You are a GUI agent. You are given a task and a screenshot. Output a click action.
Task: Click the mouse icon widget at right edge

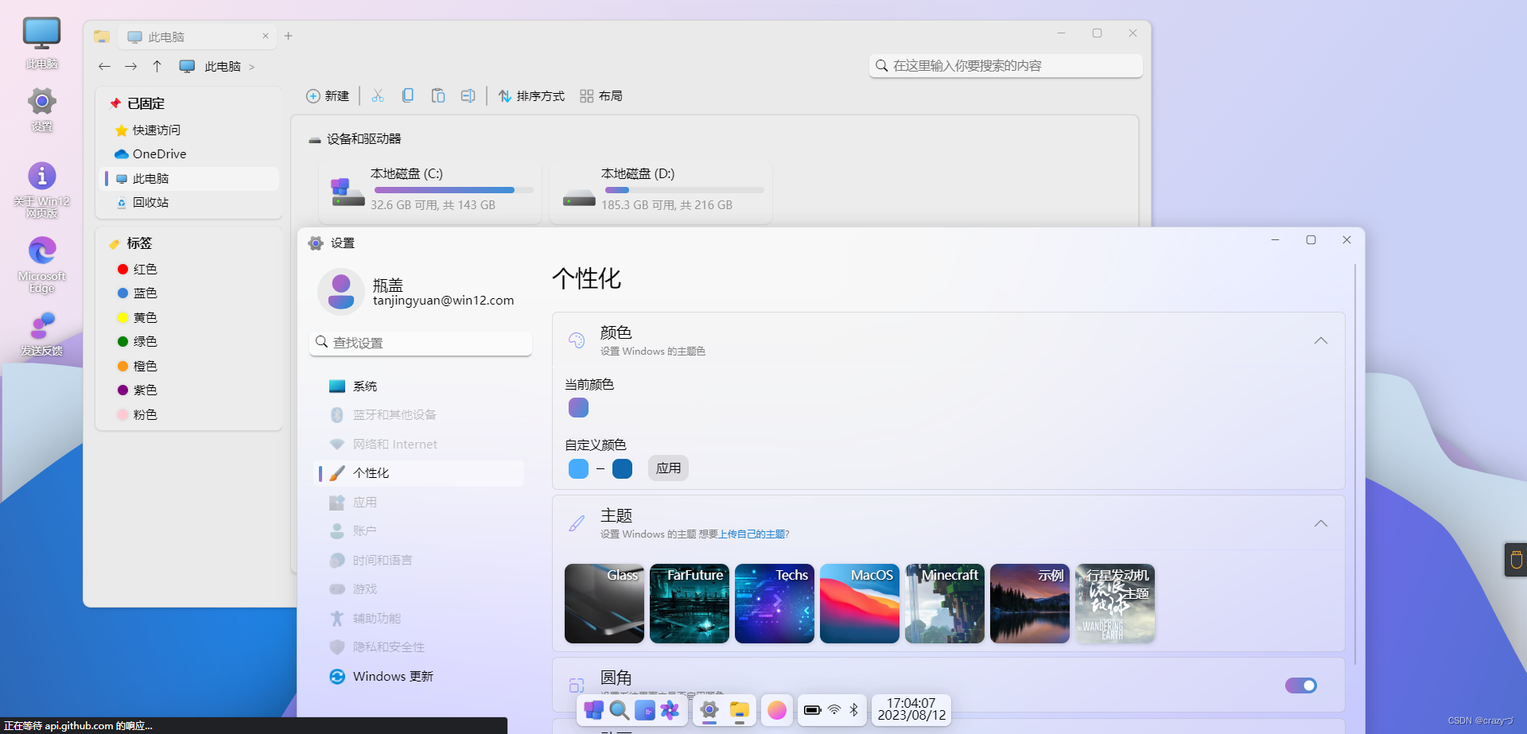click(x=1516, y=560)
